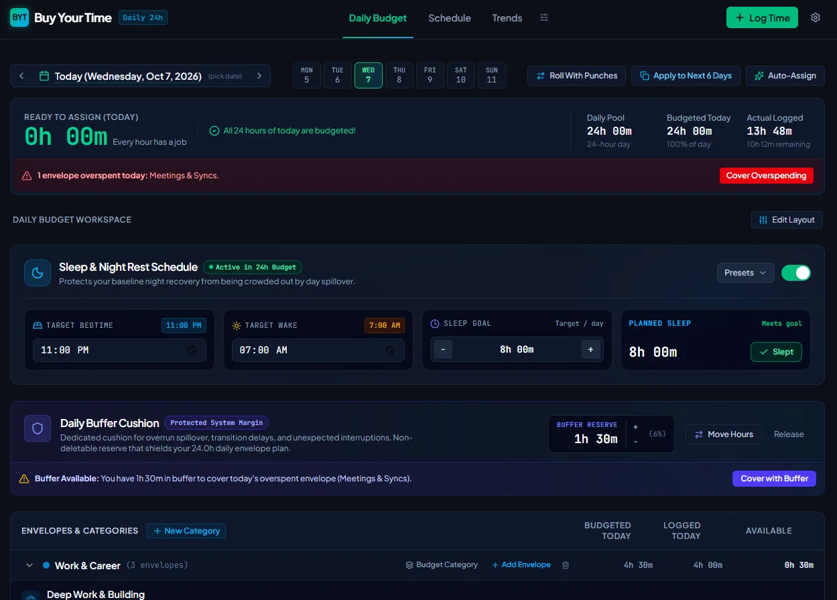Click the Release link
The width and height of the screenshot is (837, 600).
click(x=789, y=434)
